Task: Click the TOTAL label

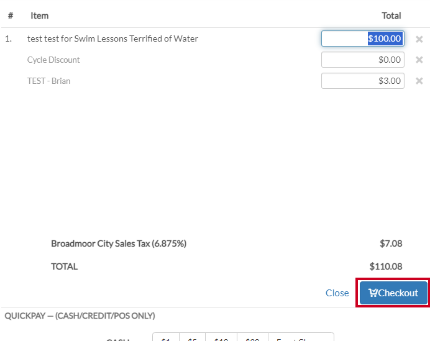Action: [65, 266]
